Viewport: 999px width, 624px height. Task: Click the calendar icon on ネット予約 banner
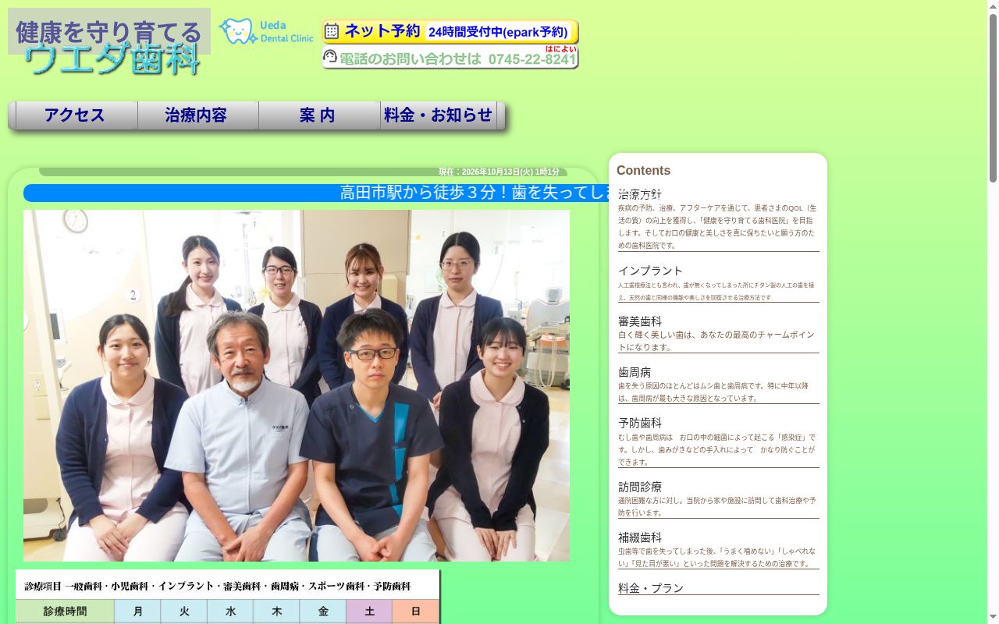332,31
